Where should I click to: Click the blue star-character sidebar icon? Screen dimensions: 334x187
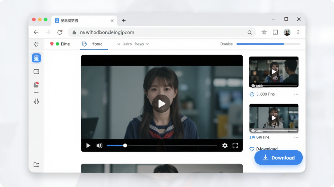click(x=37, y=58)
